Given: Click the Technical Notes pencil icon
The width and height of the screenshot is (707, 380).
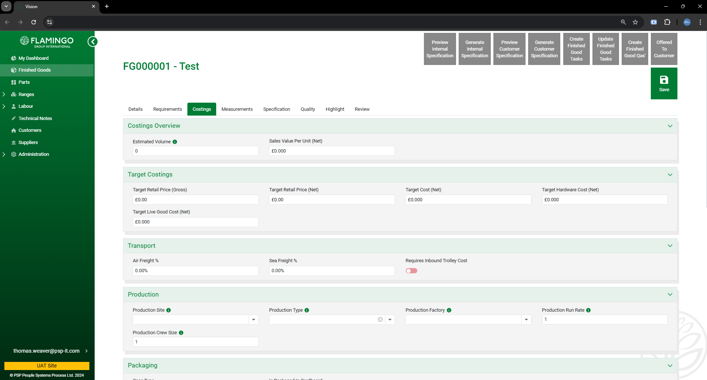Looking at the screenshot, I should pos(14,119).
